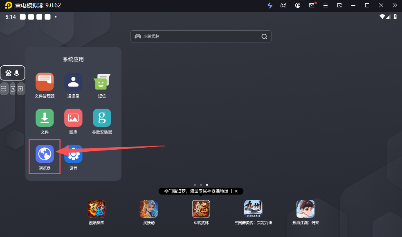
Task: Launch 文件管理器 file manager
Action: point(45,82)
